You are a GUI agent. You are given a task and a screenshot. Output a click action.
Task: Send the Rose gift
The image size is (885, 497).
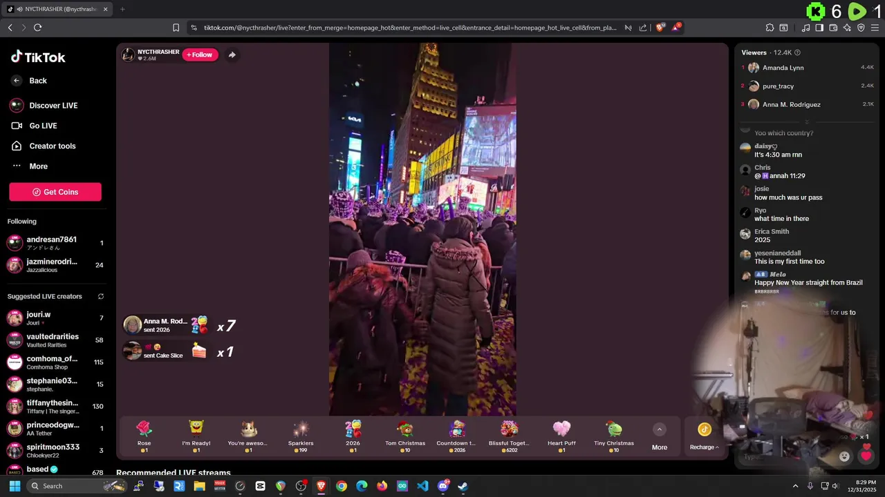[x=144, y=436]
